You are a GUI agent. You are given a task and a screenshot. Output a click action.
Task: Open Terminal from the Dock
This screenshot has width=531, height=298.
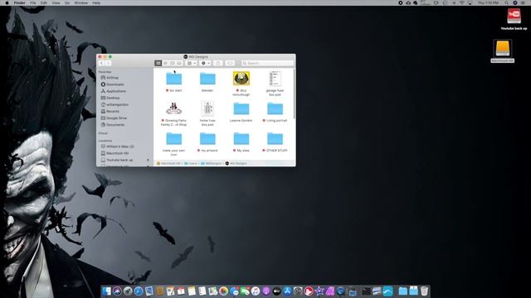point(366,291)
